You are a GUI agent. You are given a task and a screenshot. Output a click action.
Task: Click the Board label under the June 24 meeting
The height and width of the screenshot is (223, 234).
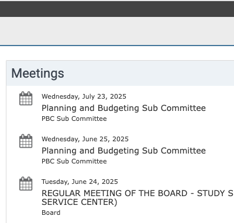pos(51,212)
